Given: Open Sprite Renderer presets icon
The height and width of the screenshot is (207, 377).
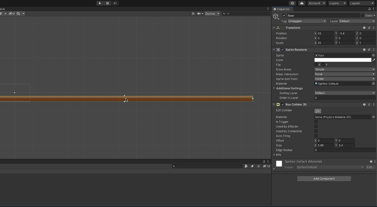Looking at the screenshot, I should click(x=369, y=50).
